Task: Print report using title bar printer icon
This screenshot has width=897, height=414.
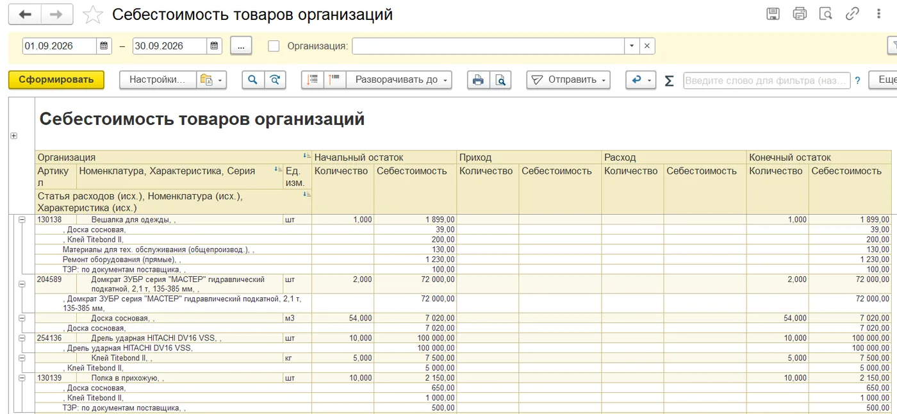Action: pyautogui.click(x=800, y=13)
